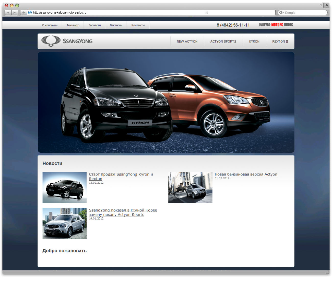This screenshot has width=332, height=286.
Task: Open news link about Kyron and Rexton sales
Action: click(121, 177)
